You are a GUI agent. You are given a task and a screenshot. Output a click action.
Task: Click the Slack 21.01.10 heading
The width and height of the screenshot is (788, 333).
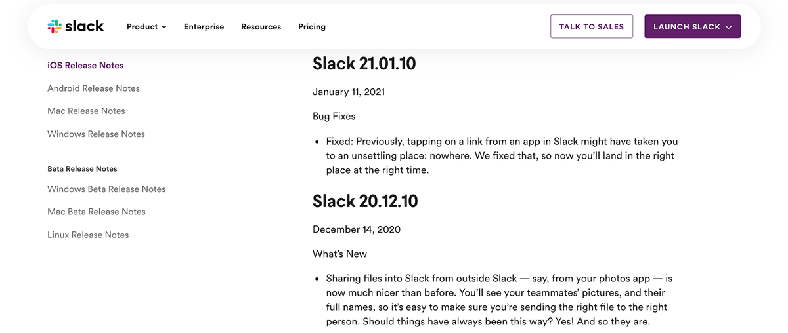(x=364, y=64)
